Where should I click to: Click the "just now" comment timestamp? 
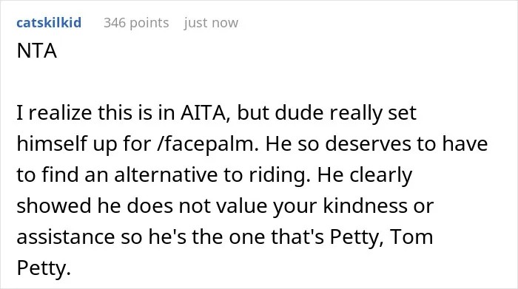coord(211,23)
